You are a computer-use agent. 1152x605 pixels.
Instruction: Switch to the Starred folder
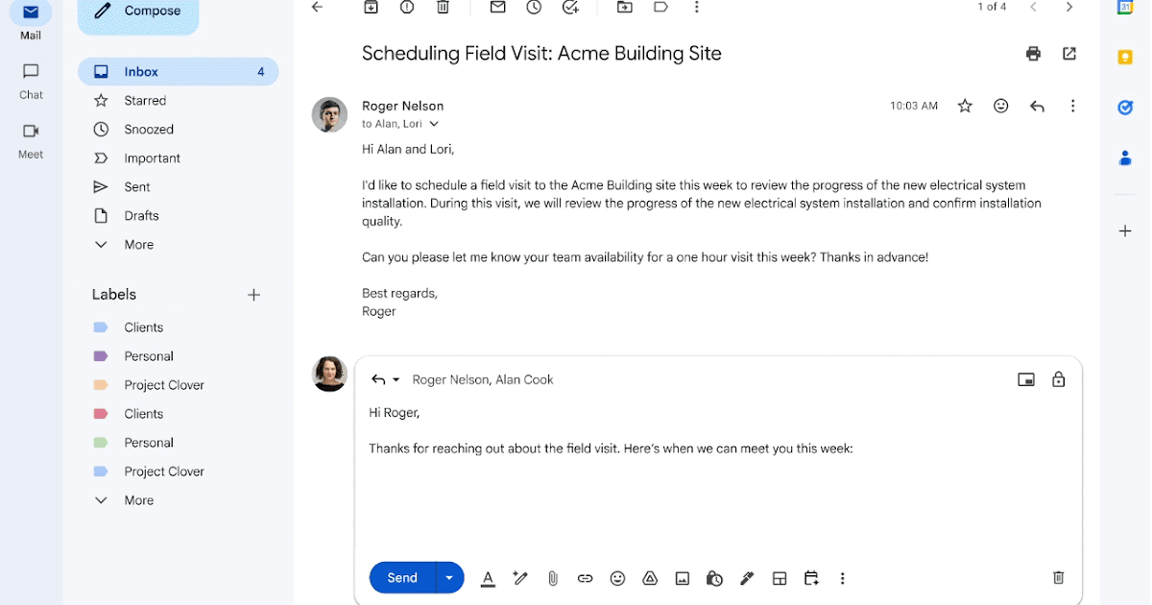pyautogui.click(x=144, y=100)
